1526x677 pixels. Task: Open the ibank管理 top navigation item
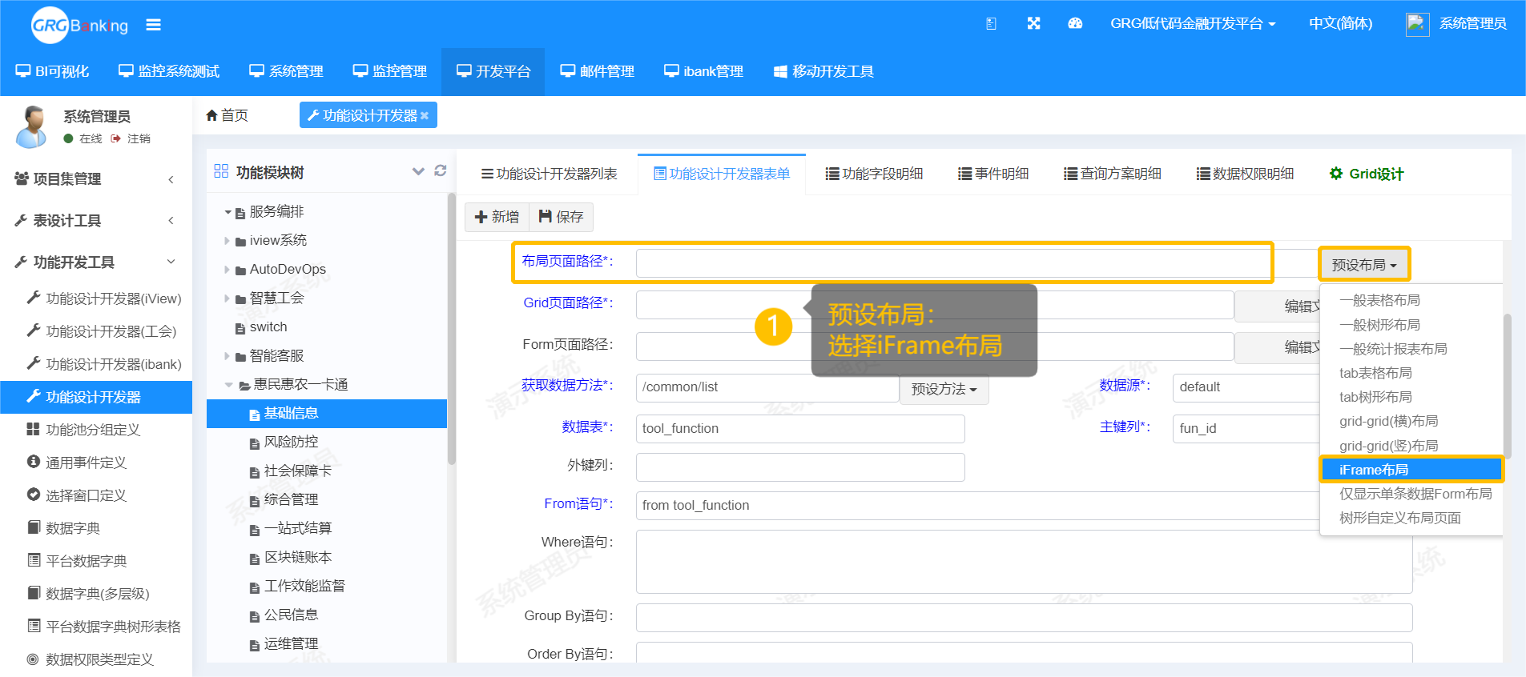[x=703, y=72]
